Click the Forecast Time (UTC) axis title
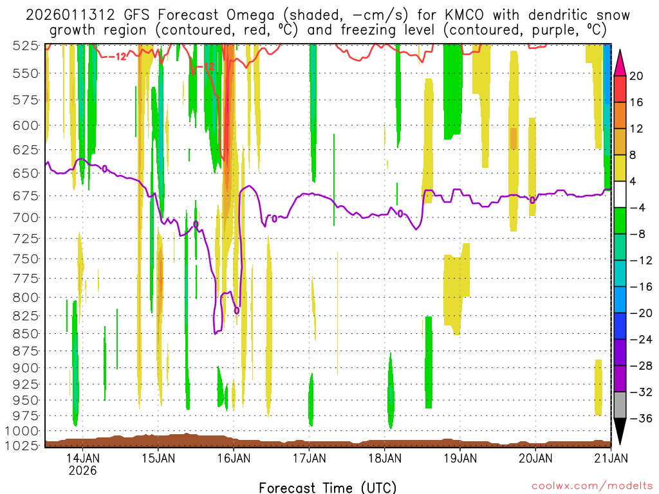 [x=328, y=488]
